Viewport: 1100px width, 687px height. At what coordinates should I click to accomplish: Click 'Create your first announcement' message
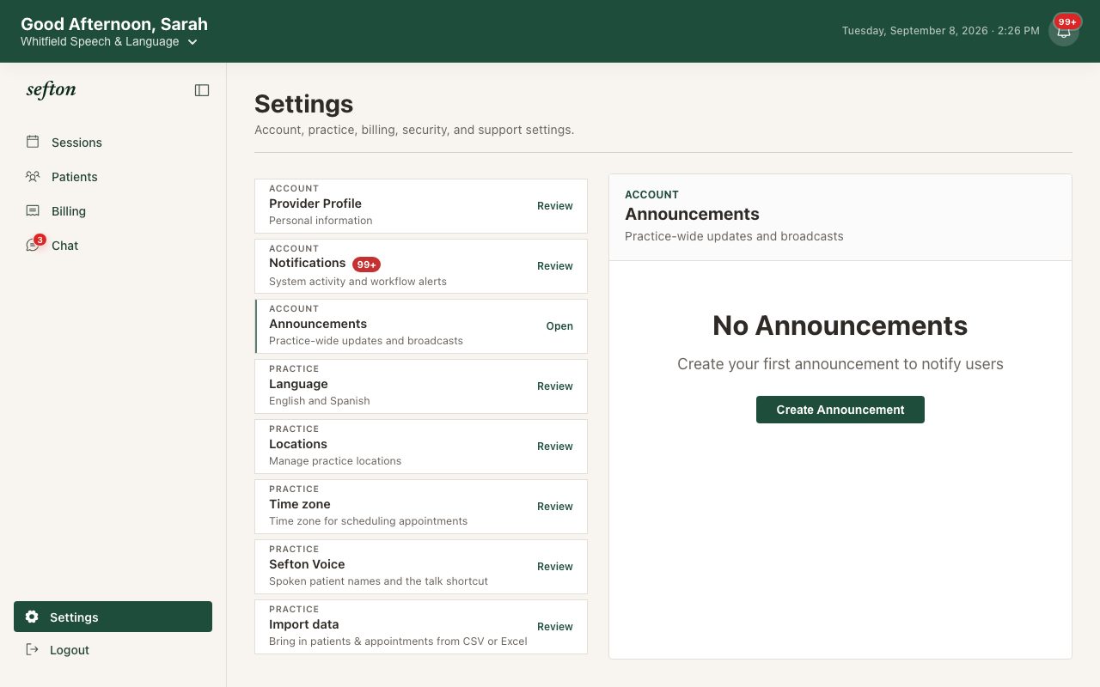pyautogui.click(x=840, y=364)
